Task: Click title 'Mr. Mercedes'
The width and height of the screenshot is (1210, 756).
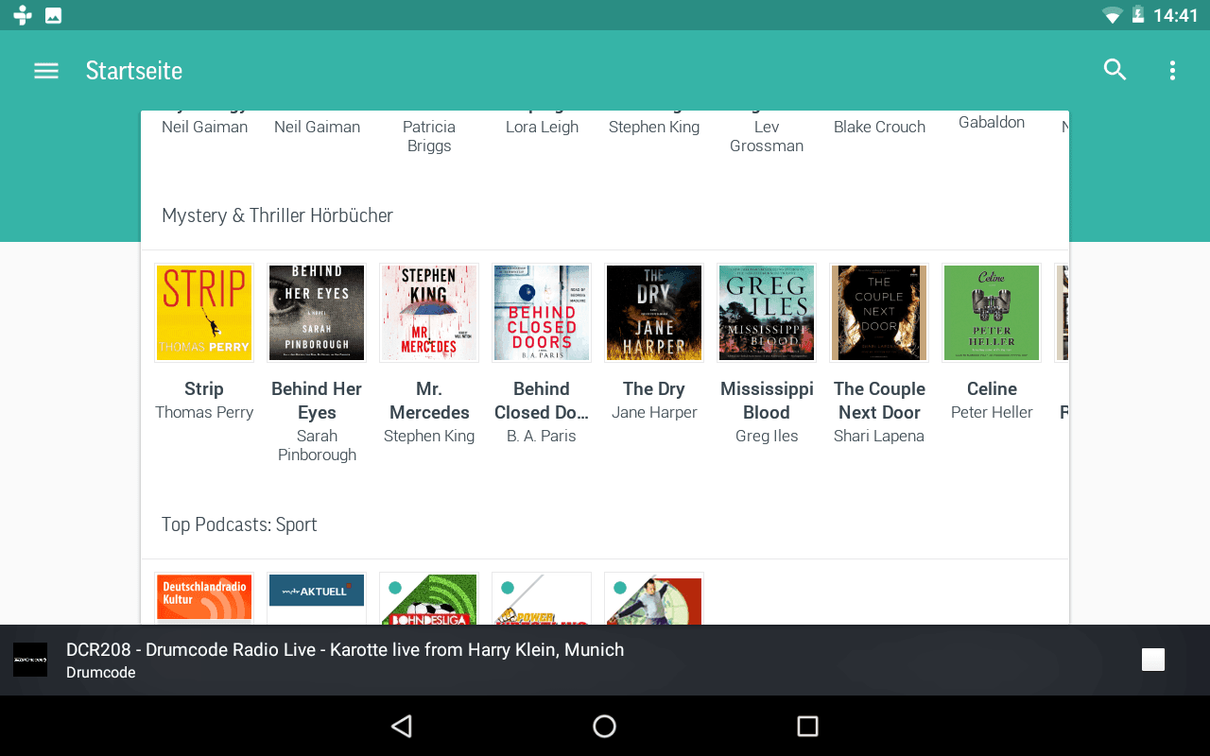Action: coord(429,401)
